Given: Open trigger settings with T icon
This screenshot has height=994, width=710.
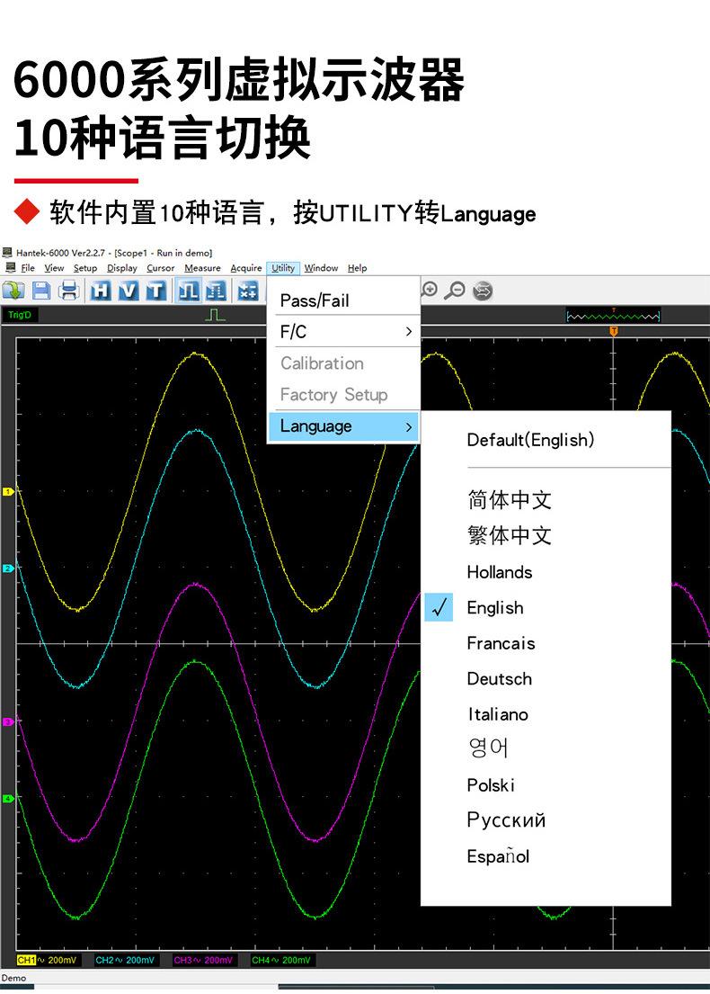Looking at the screenshot, I should [x=155, y=291].
